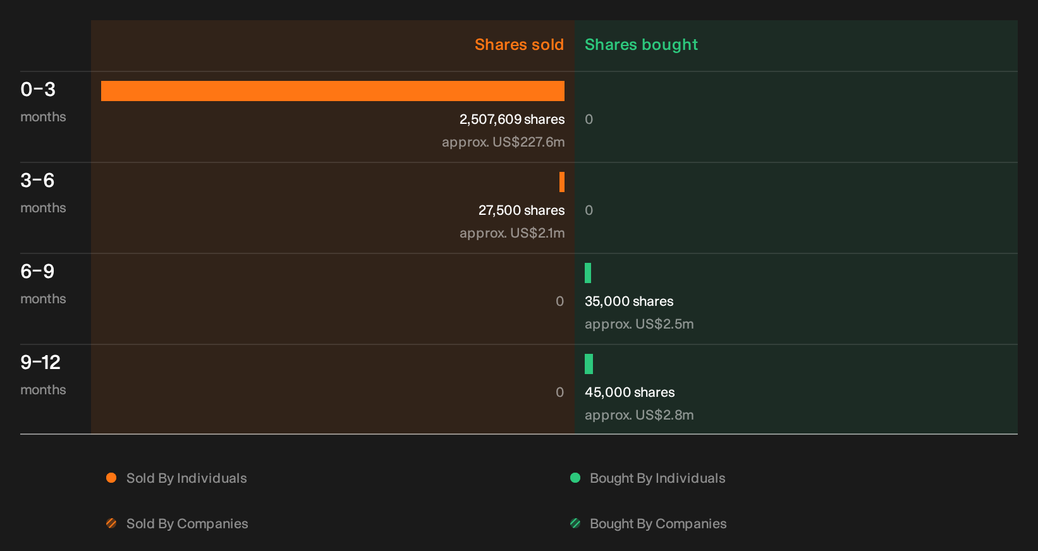Click the Bought By Companies legend label
The width and height of the screenshot is (1038, 551).
(658, 524)
